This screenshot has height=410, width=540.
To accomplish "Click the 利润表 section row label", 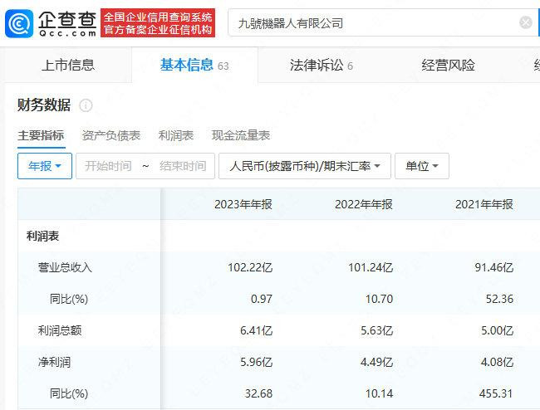I will pos(42,236).
